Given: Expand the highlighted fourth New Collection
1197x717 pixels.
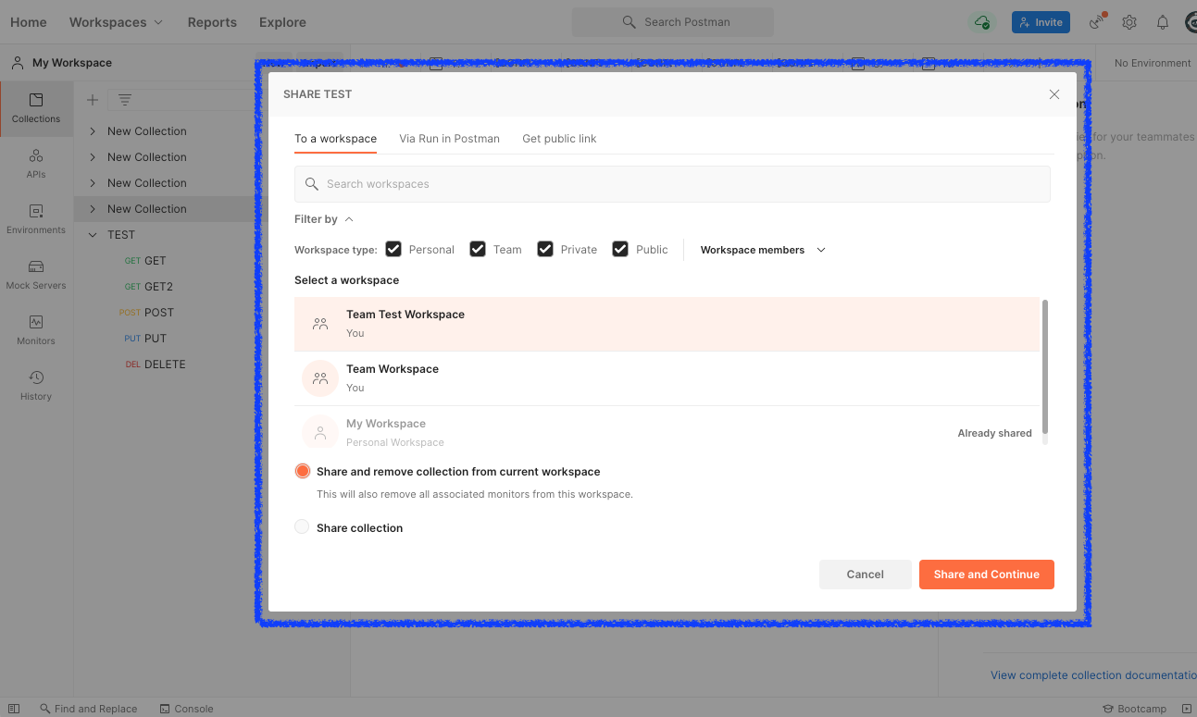Looking at the screenshot, I should (93, 209).
